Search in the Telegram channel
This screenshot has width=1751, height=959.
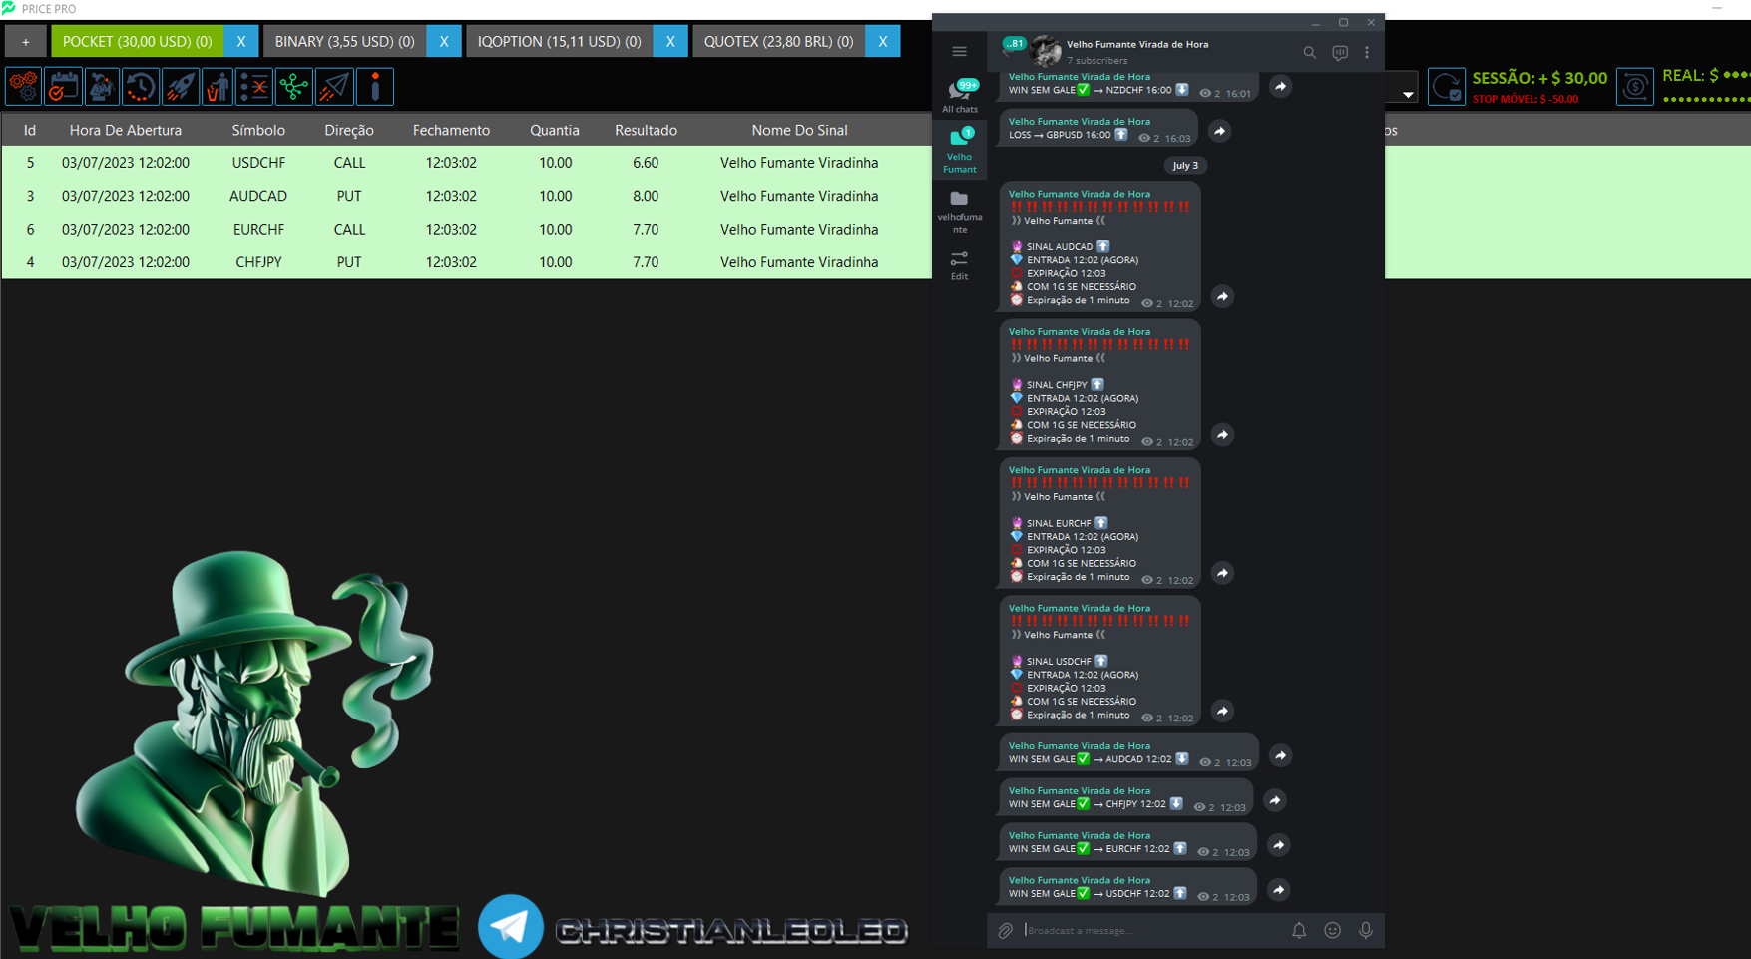(x=1309, y=52)
